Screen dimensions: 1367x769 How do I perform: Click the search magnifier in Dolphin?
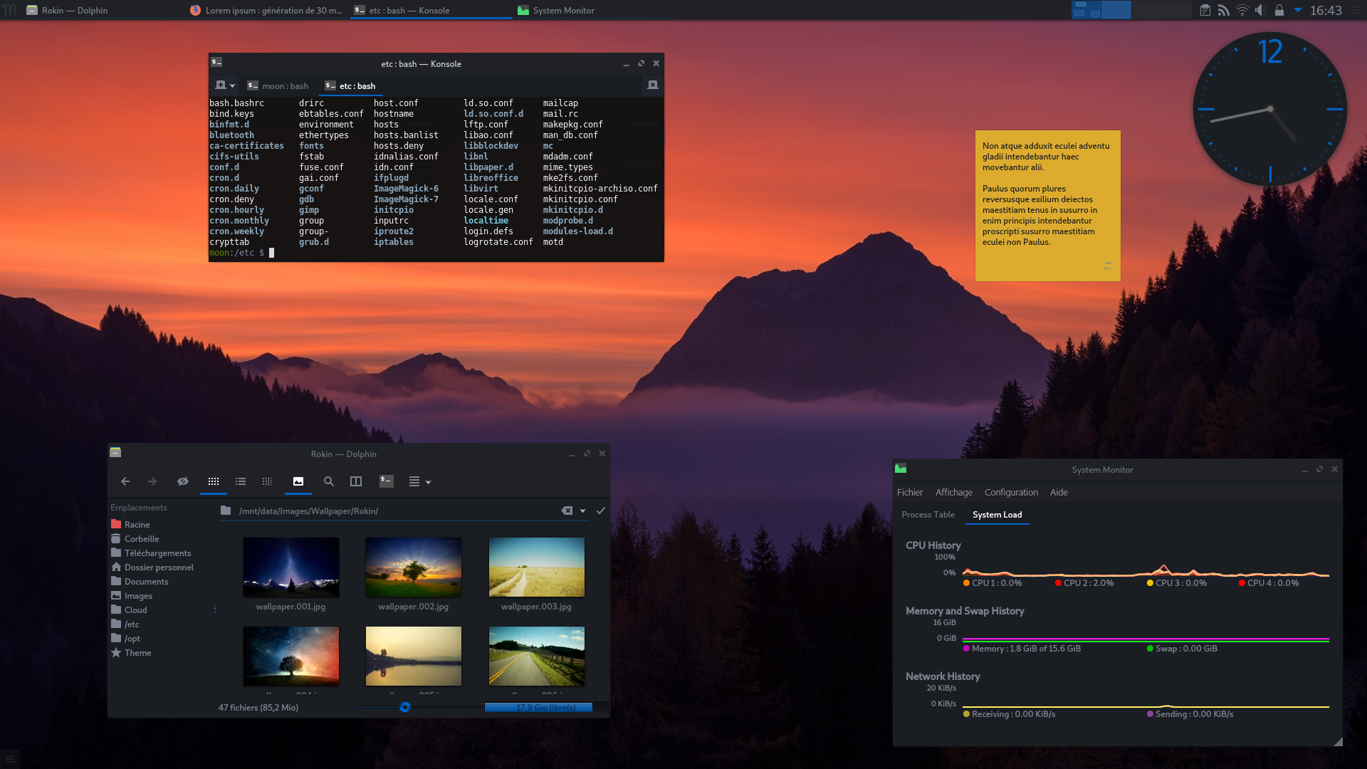[x=329, y=482]
